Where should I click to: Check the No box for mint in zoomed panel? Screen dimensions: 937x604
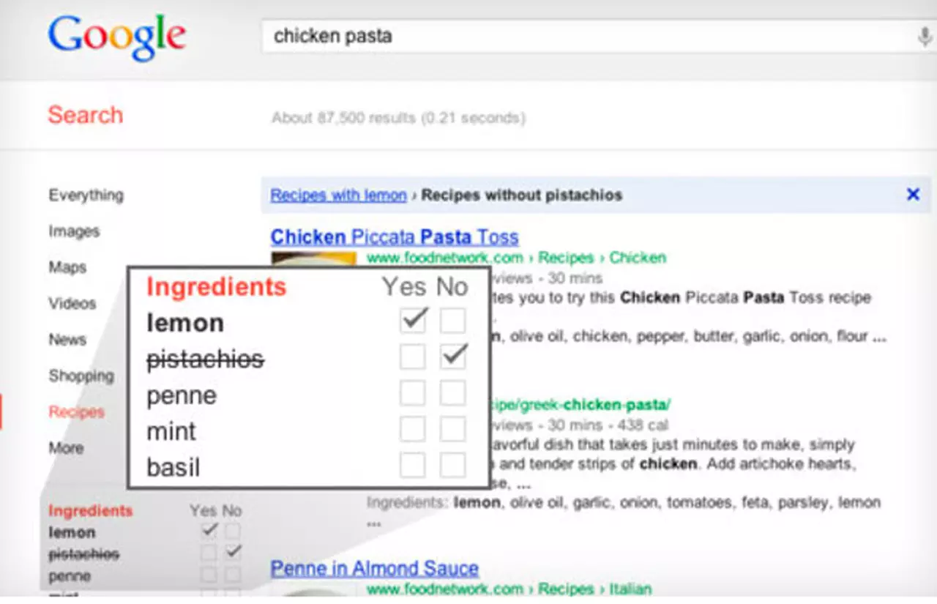point(453,429)
